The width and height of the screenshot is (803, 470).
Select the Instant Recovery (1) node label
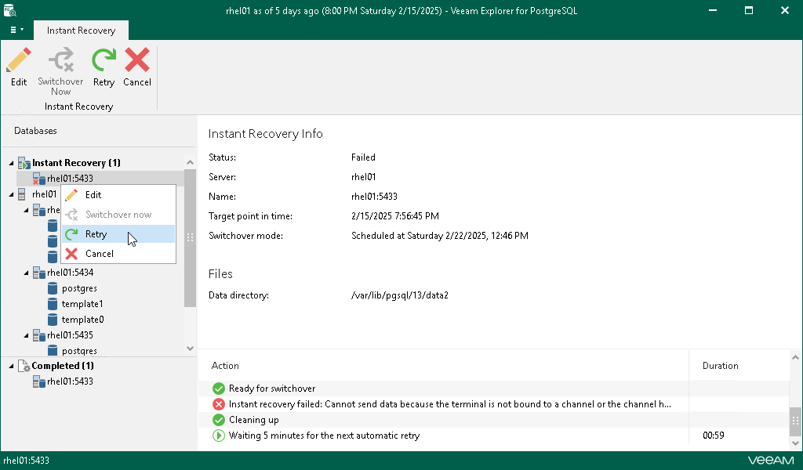pos(76,163)
